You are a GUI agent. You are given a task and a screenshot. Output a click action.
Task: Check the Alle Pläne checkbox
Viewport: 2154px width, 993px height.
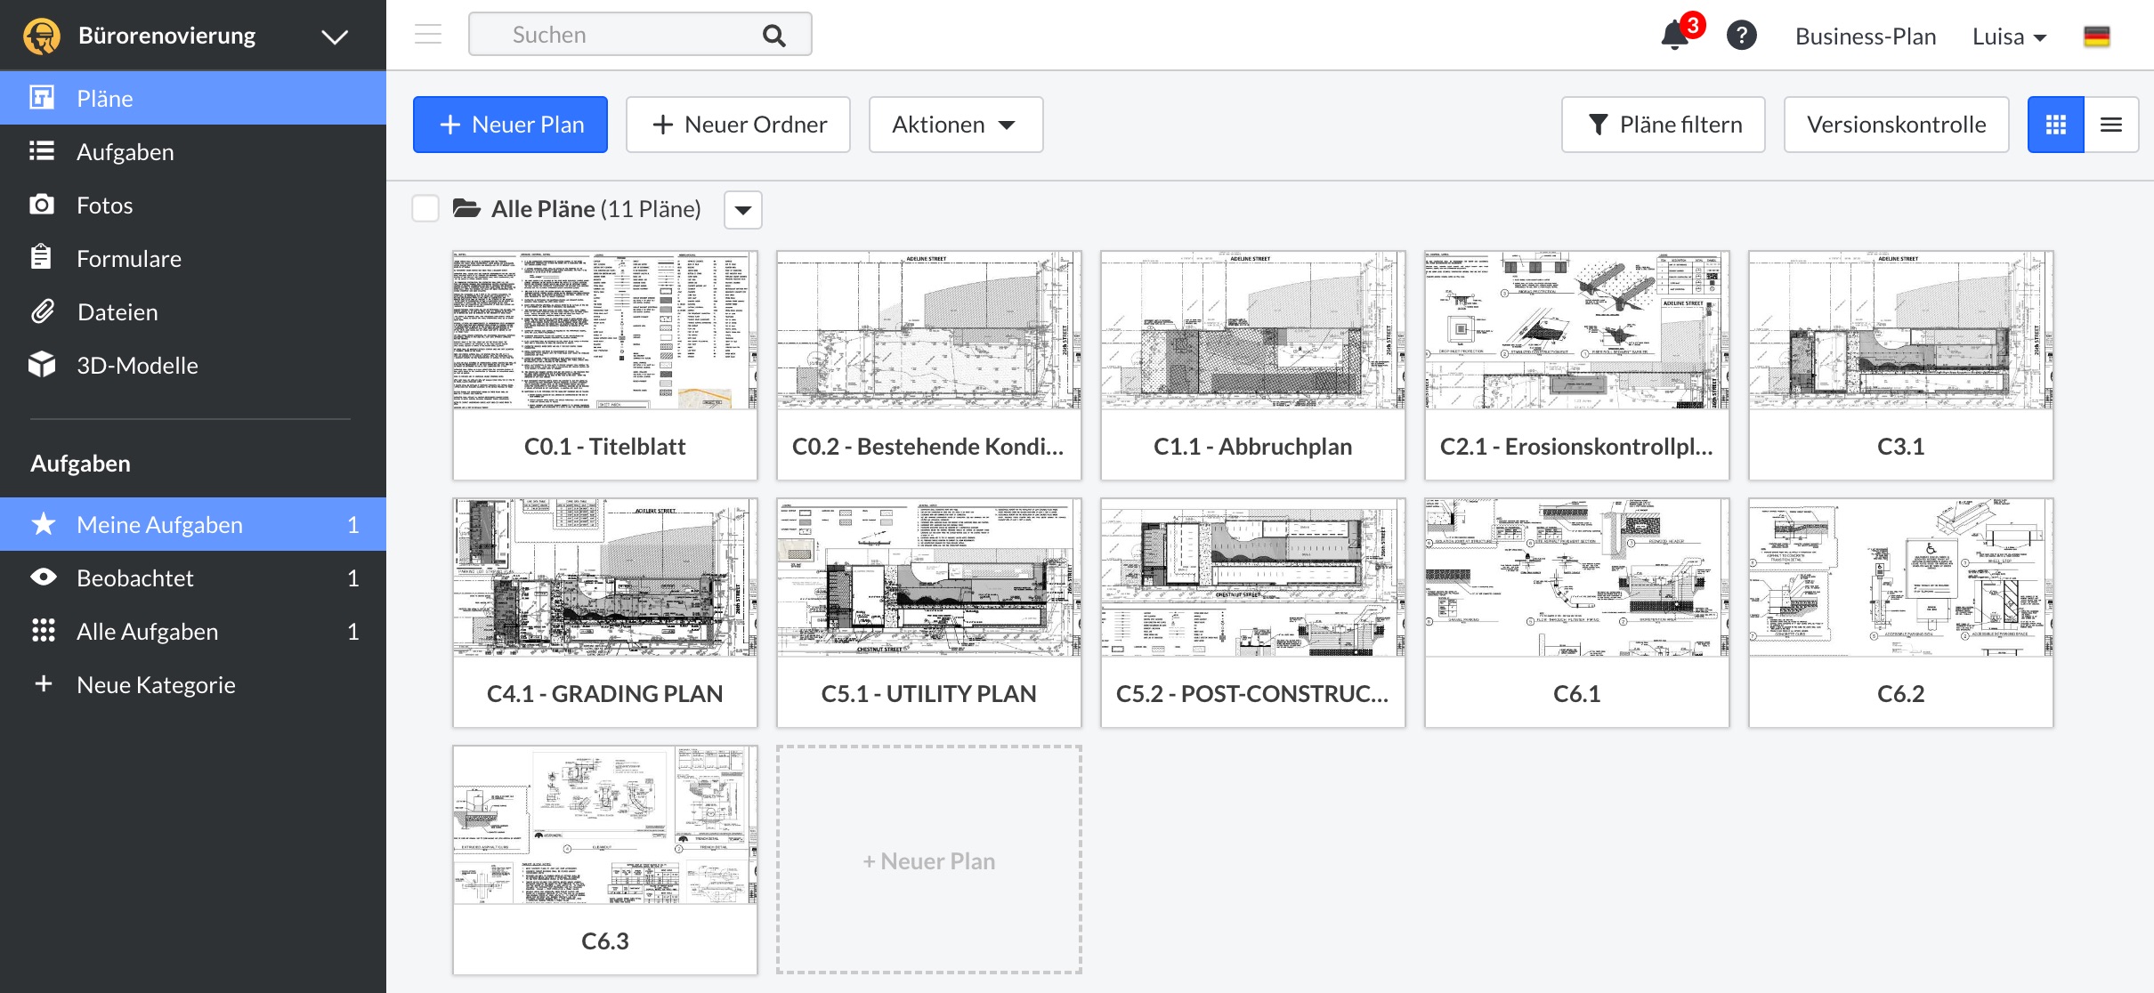click(425, 209)
